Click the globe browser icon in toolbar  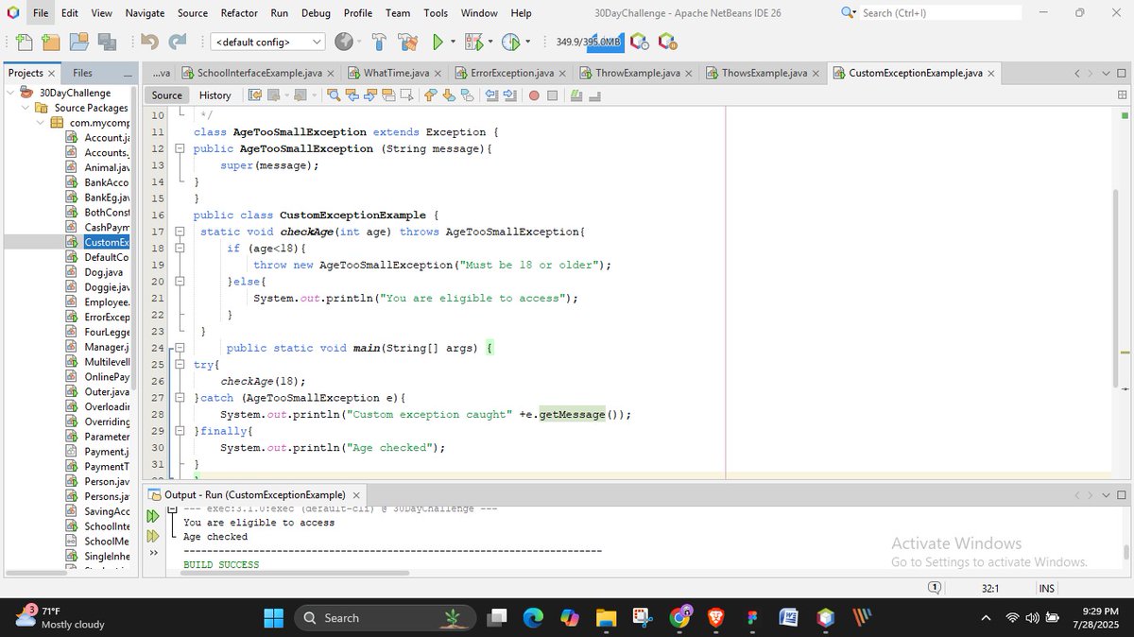point(344,42)
